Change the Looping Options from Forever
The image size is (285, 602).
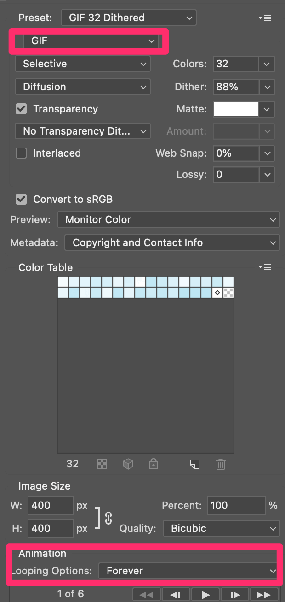point(188,571)
